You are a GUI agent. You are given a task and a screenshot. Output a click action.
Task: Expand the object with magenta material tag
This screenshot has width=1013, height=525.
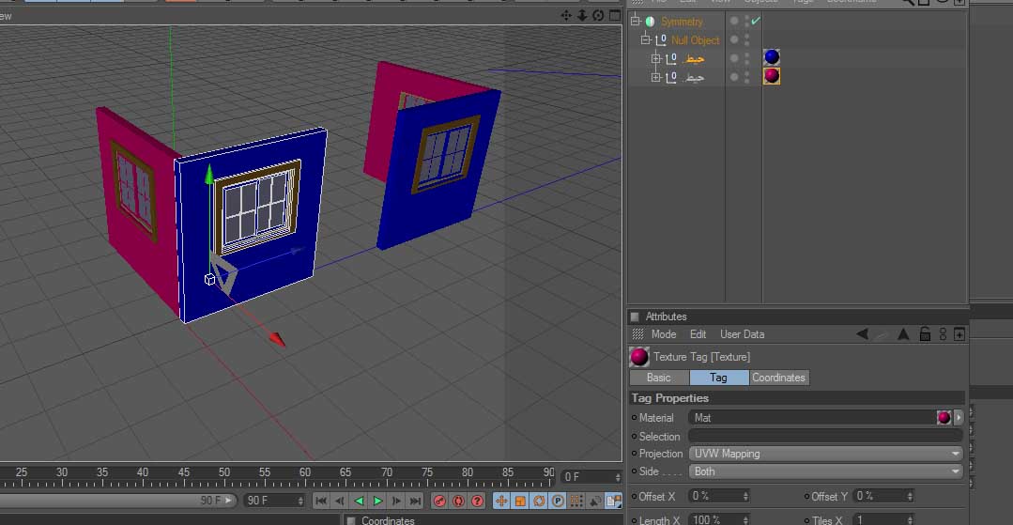655,78
